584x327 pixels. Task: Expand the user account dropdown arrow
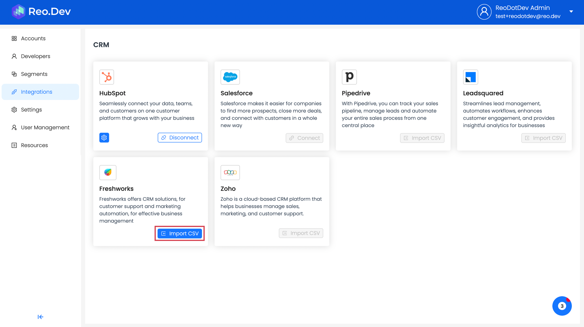pos(571,12)
